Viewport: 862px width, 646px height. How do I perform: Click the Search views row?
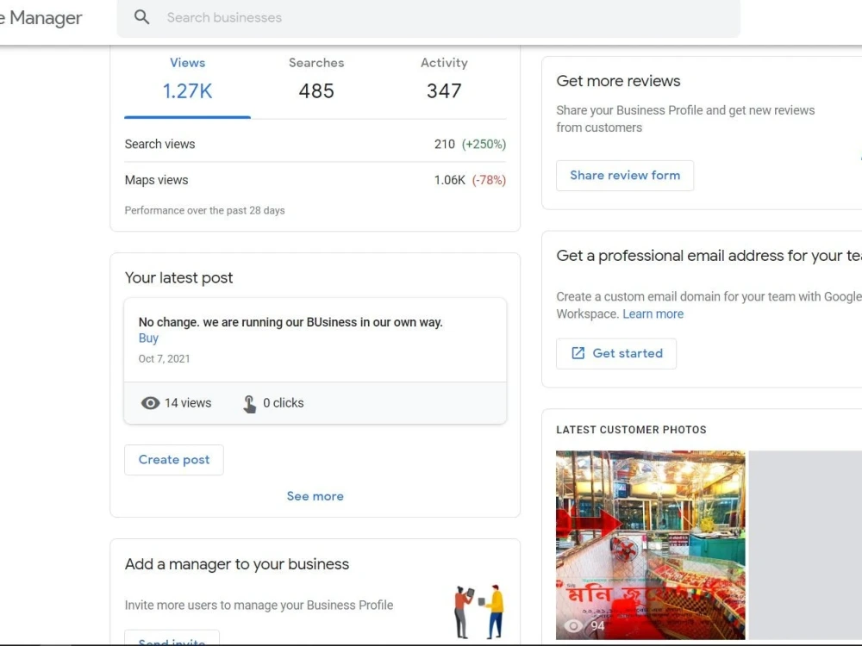coord(315,145)
